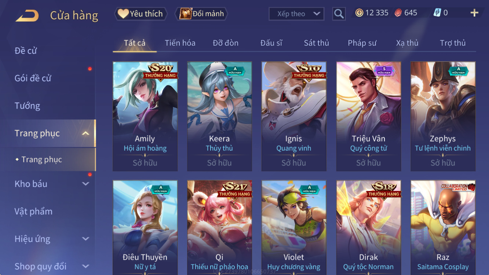The width and height of the screenshot is (489, 275).
Task: Open the Tướng sidebar menu
Action: (27, 106)
